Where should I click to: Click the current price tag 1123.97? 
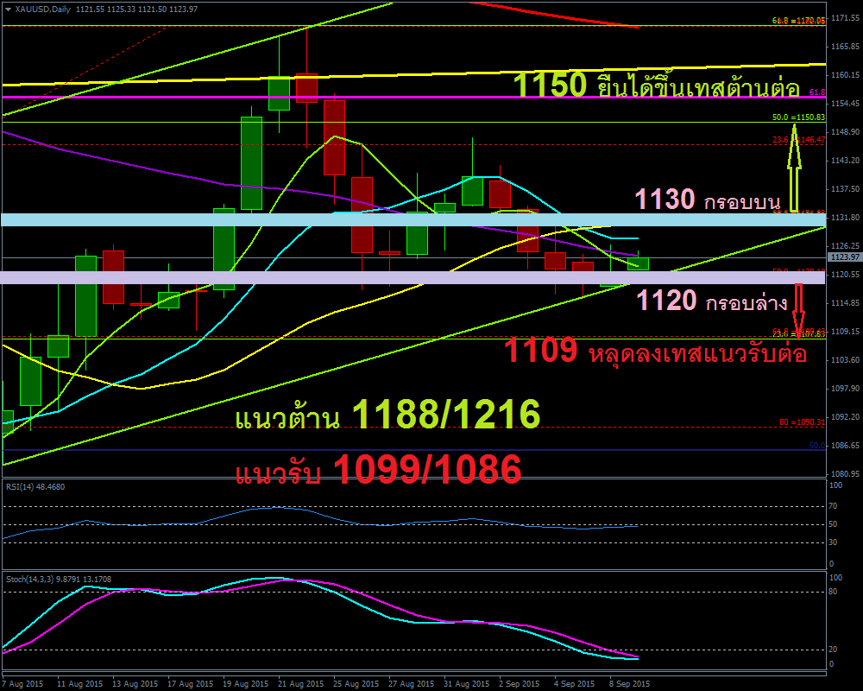tap(842, 257)
